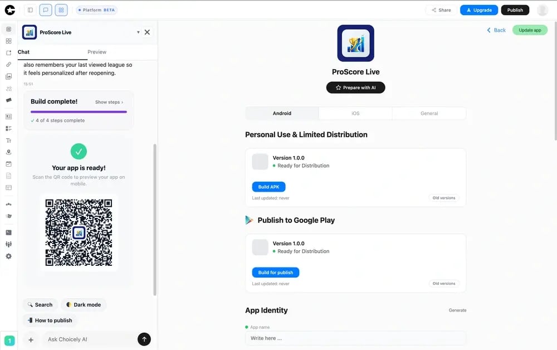Open the settings gear in sidebar

[x=8, y=256]
